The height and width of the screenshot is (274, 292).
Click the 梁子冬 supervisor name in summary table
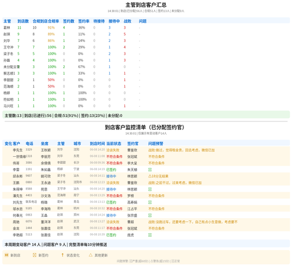click(x=8, y=54)
